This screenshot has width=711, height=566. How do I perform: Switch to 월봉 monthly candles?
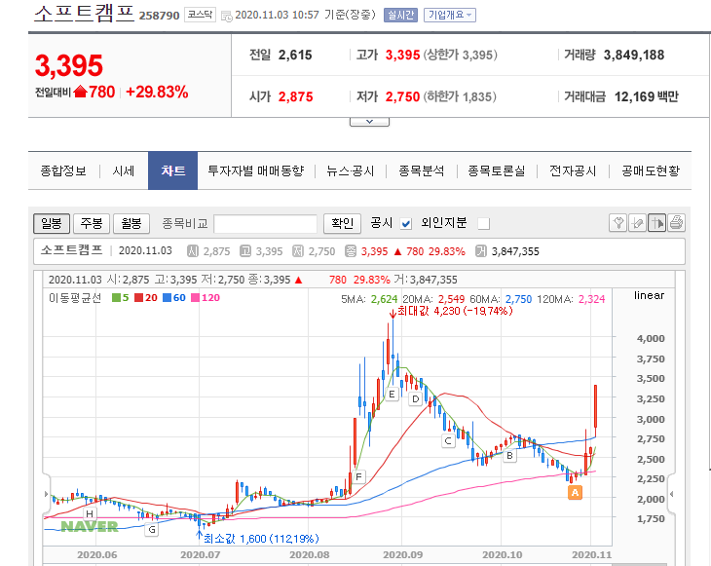click(x=131, y=223)
